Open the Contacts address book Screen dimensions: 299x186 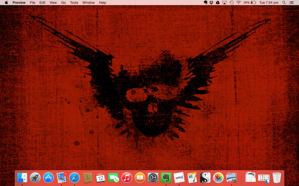pos(88,178)
